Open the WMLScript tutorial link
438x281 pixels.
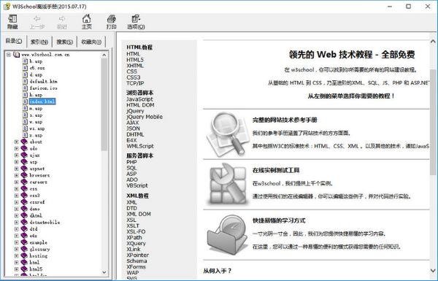[x=140, y=146]
